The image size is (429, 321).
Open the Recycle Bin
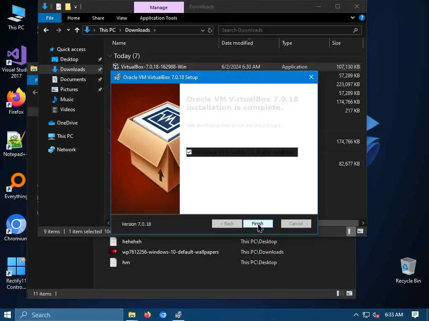[x=408, y=270]
